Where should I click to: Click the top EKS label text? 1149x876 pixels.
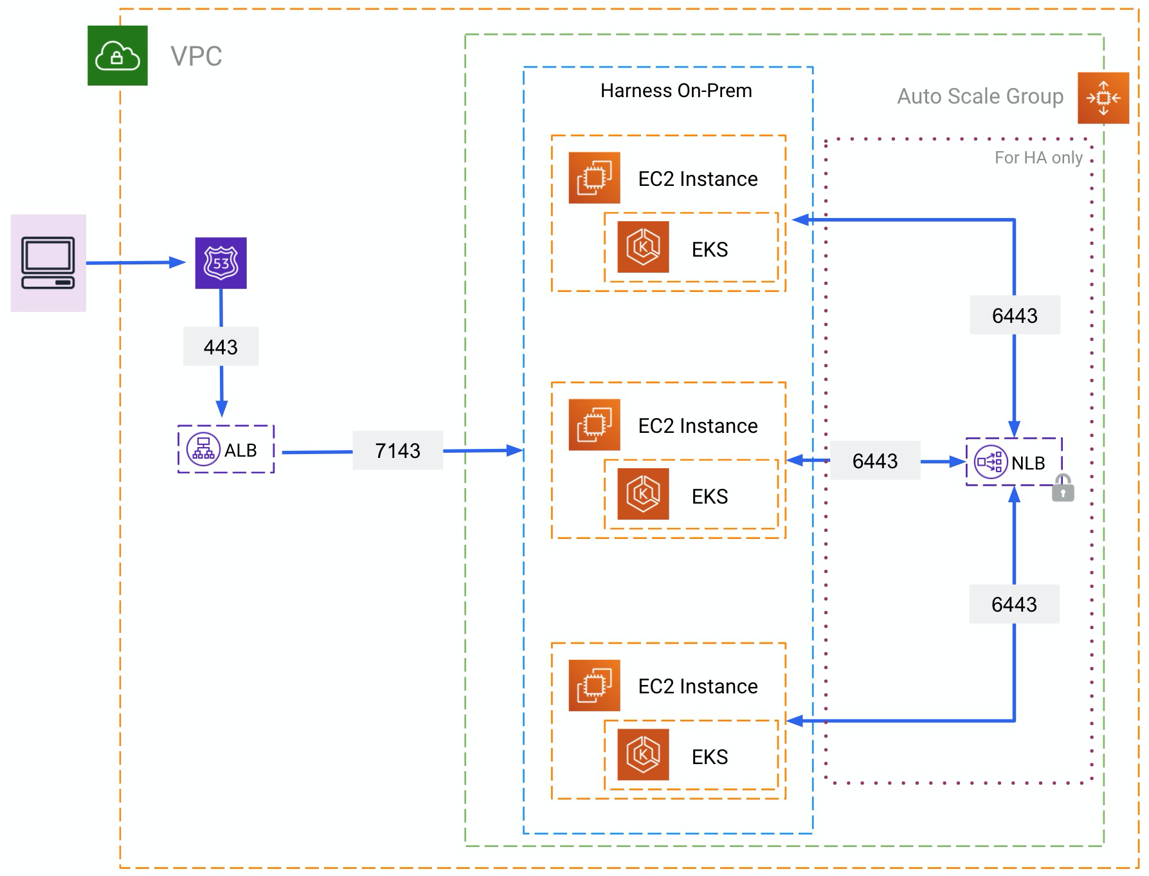(x=710, y=250)
